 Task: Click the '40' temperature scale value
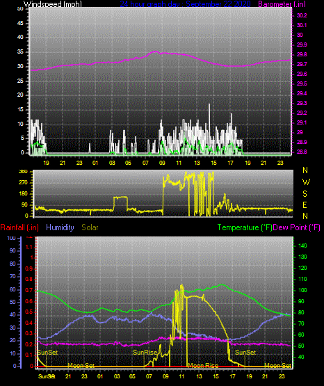(x=301, y=357)
